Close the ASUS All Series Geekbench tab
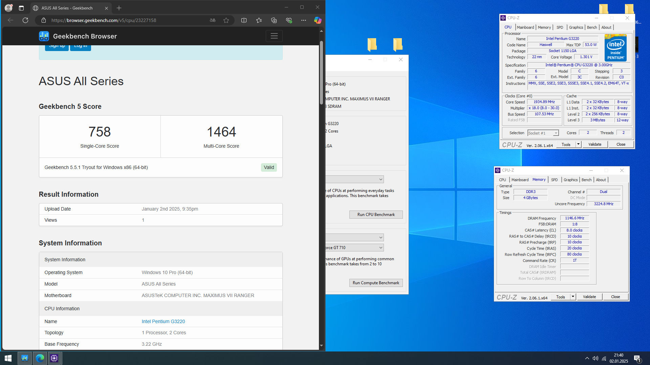This screenshot has height=365, width=650. (x=106, y=8)
